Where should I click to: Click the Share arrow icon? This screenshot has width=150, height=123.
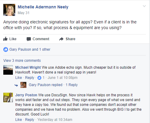61,39
